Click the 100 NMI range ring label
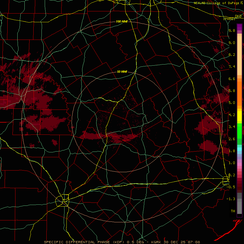The height and width of the screenshot is (244, 244). click(122, 21)
